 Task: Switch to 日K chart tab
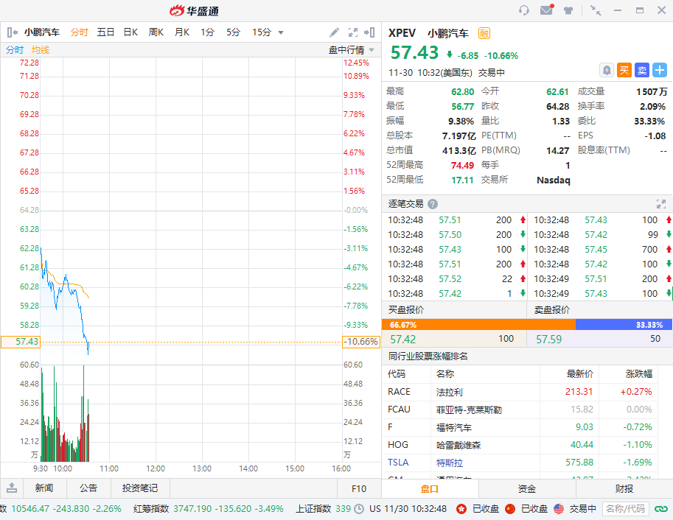pos(130,32)
